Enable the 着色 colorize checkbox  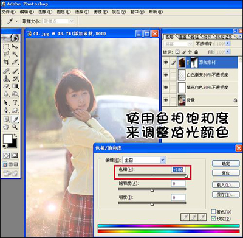coord(213,212)
